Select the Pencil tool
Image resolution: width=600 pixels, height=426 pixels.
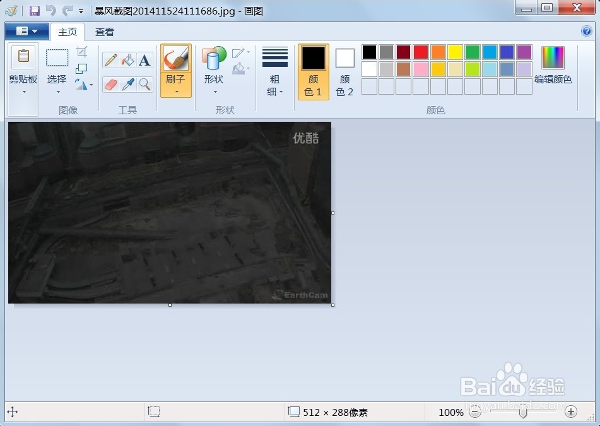tap(110, 60)
